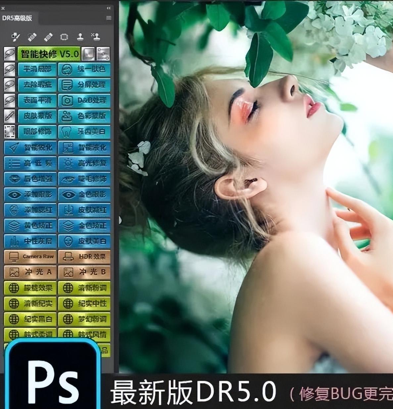The width and height of the screenshot is (393, 409).
Task: Open the Camera Raw filter button
Action: 30,256
